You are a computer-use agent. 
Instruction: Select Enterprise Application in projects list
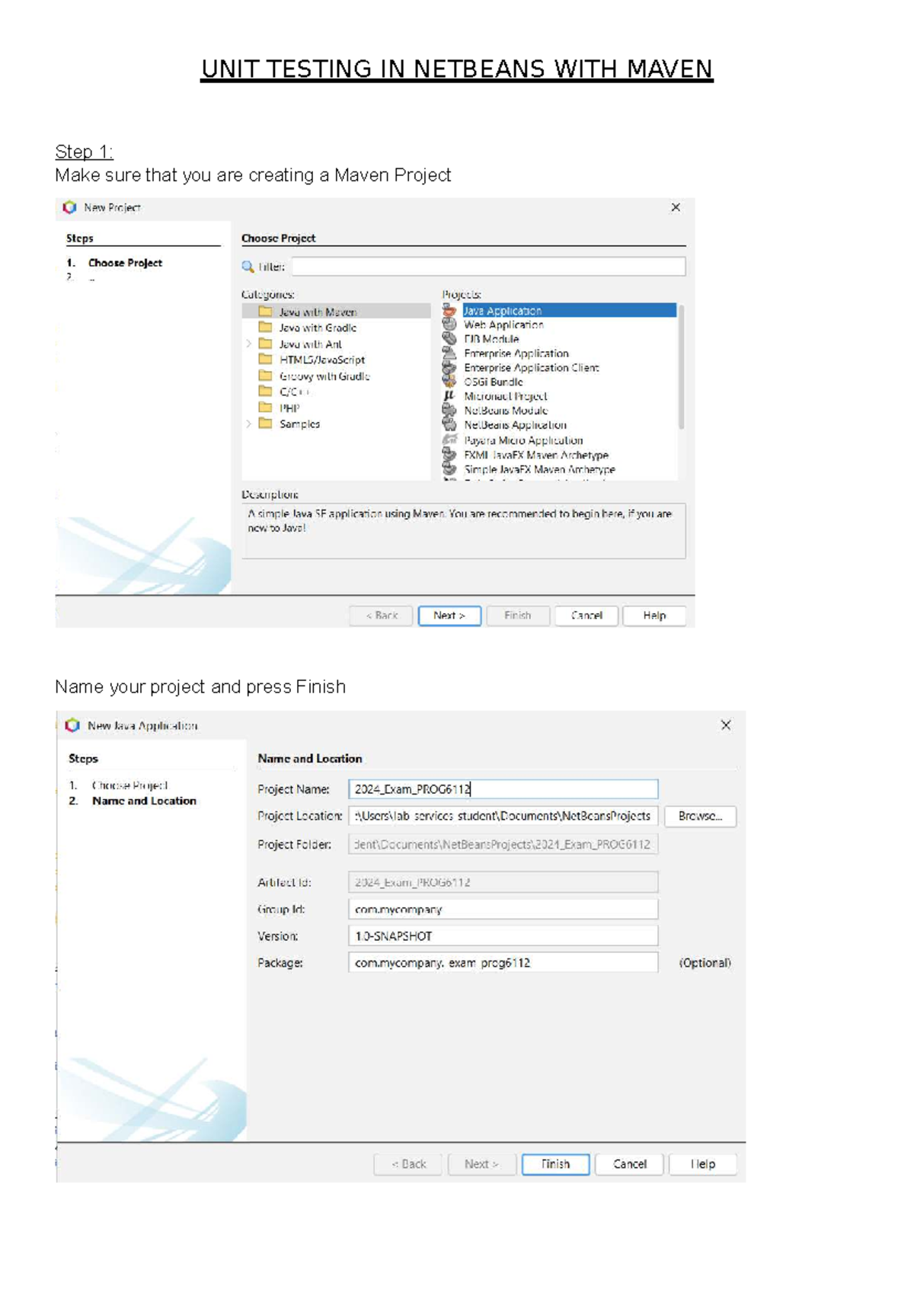click(516, 353)
